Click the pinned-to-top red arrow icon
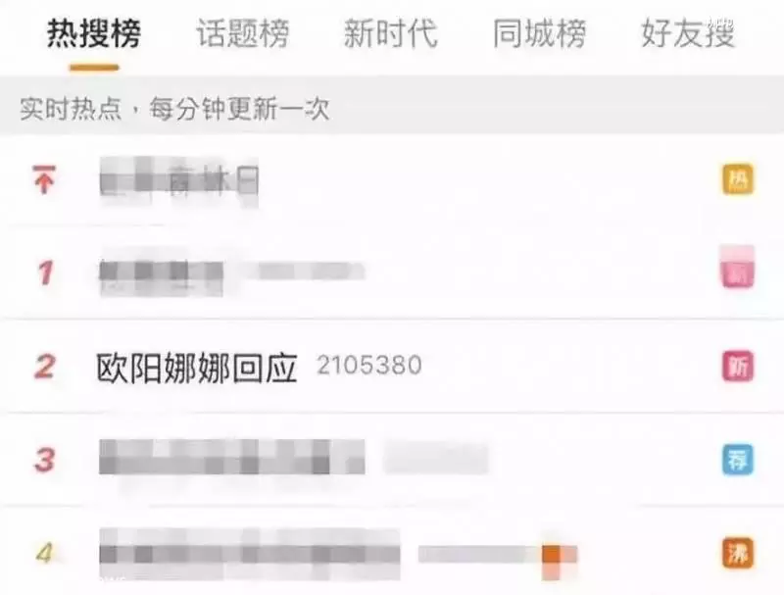Viewport: 784px width, 595px height. [x=44, y=180]
